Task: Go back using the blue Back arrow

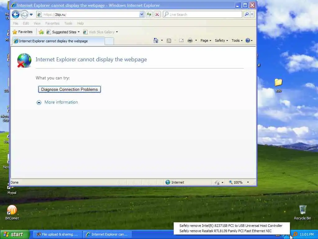Action: pos(16,14)
